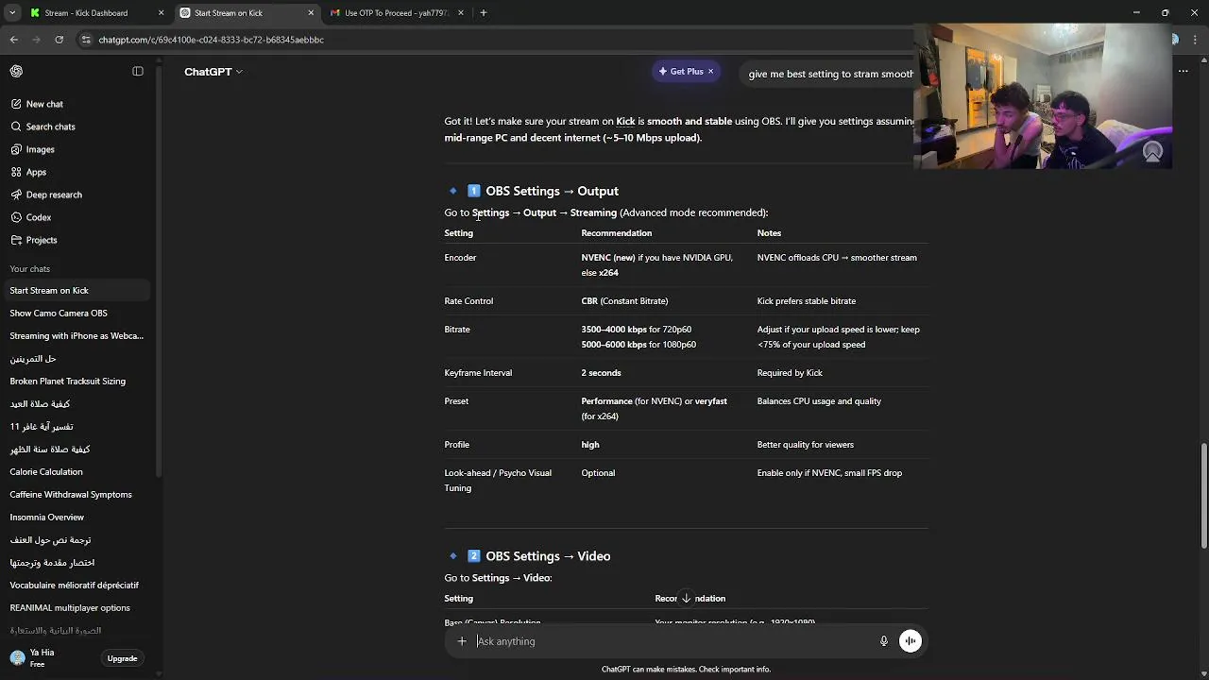The height and width of the screenshot is (680, 1209).
Task: Click the webcam overlay video
Action: pyautogui.click(x=1043, y=96)
